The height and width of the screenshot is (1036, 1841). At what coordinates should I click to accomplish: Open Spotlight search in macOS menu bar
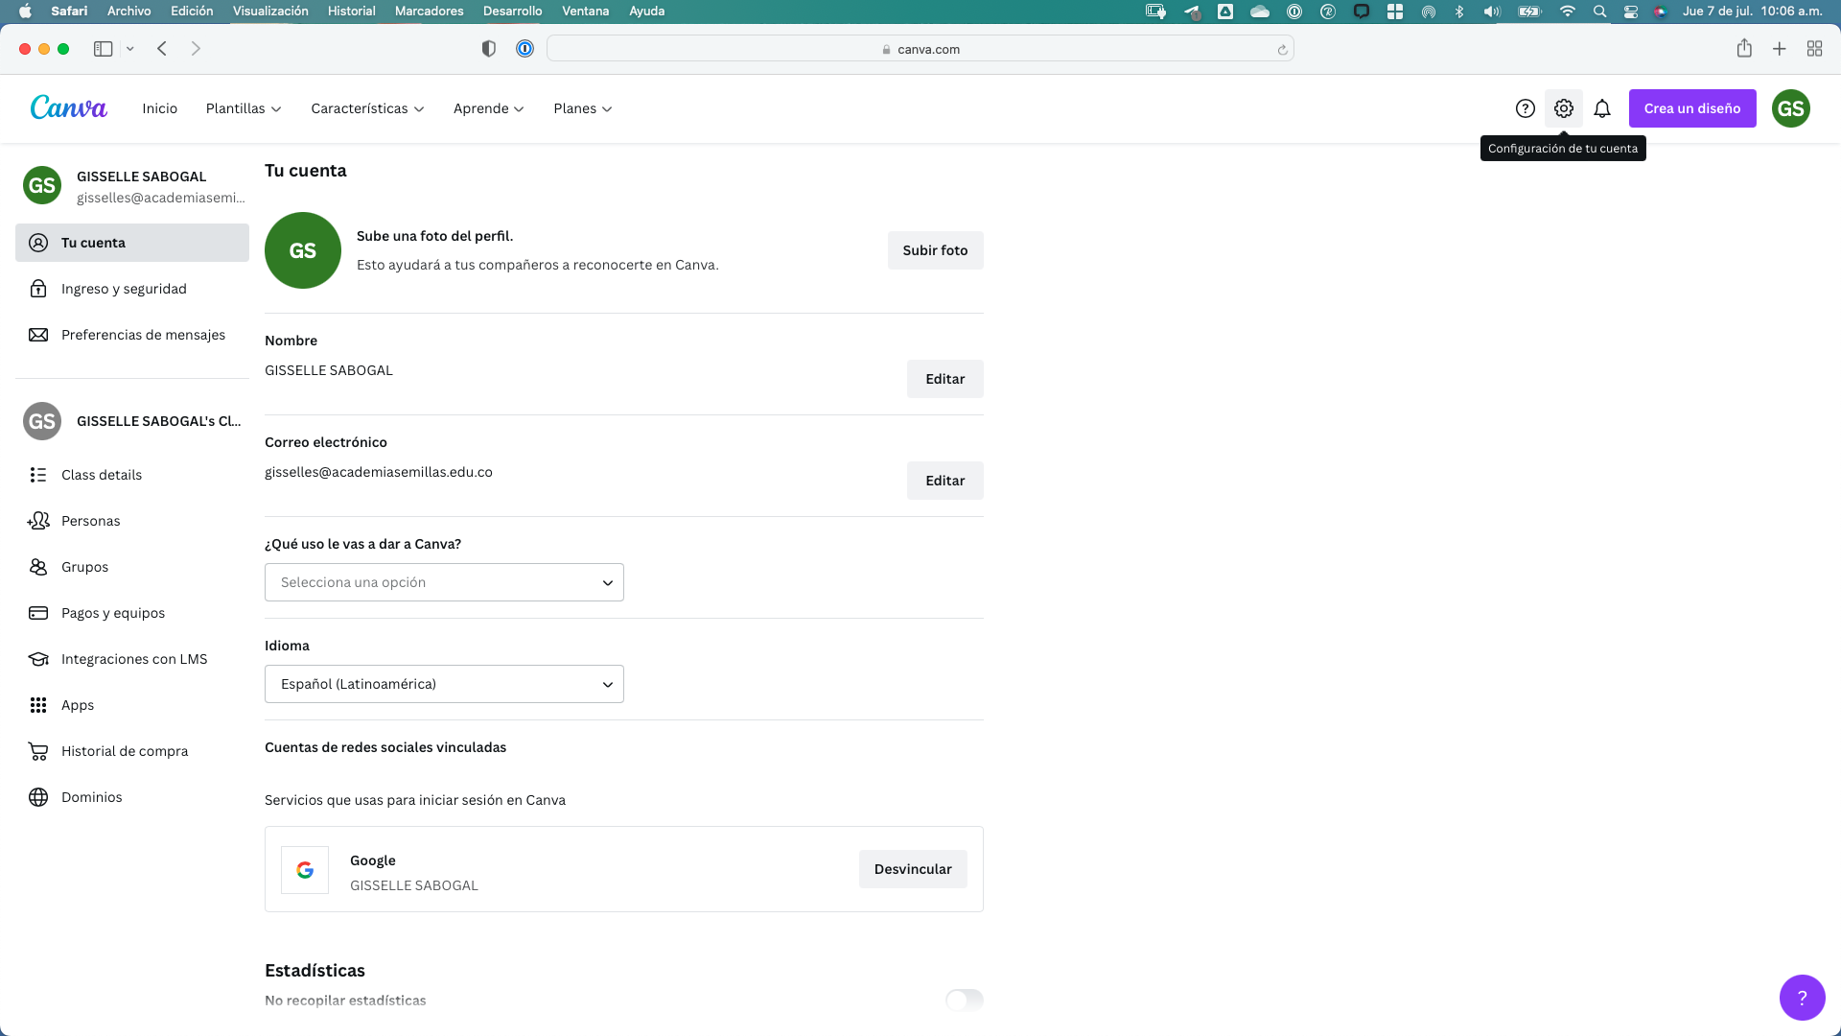click(x=1599, y=12)
